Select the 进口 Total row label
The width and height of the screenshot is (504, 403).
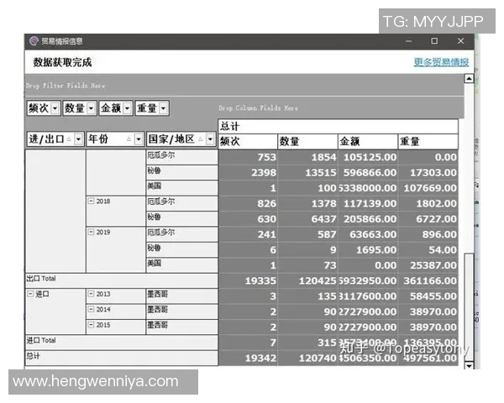tap(122, 343)
